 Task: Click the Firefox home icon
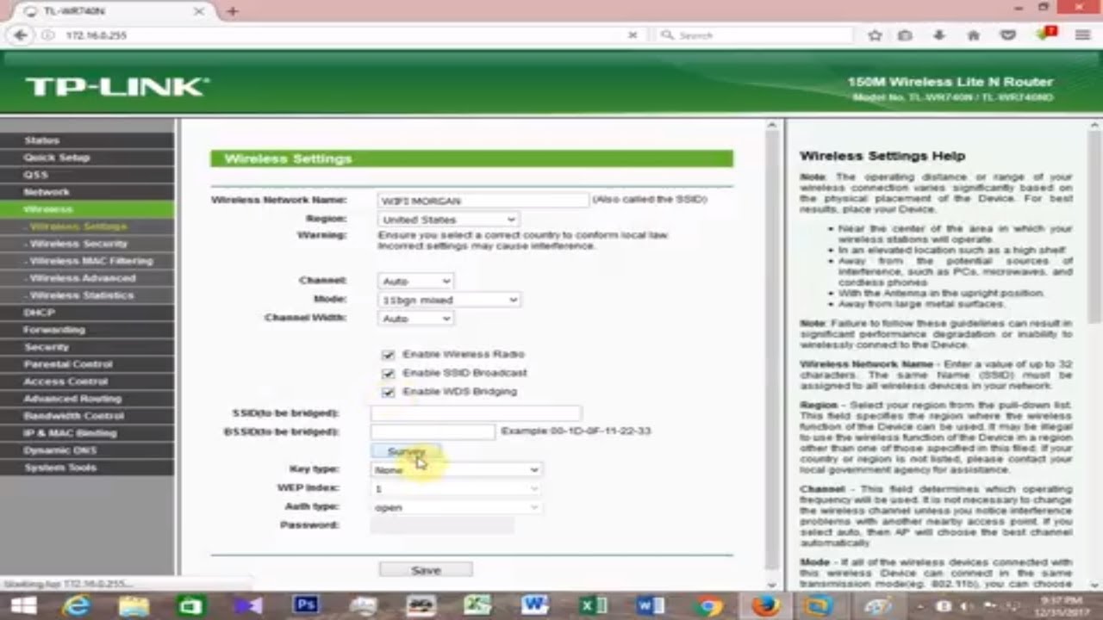pyautogui.click(x=974, y=35)
